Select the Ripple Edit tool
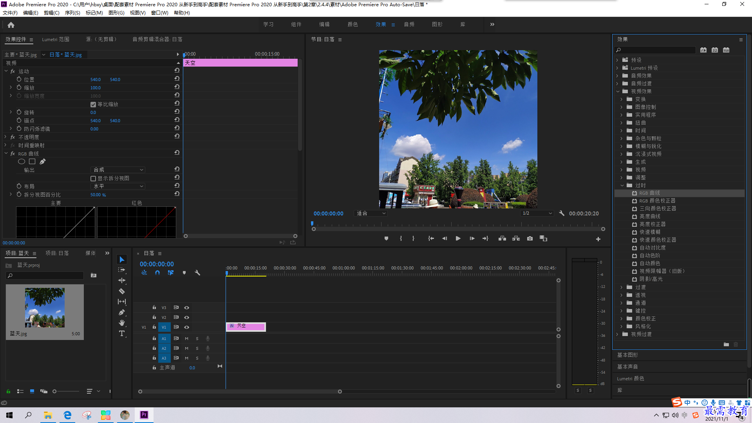The image size is (752, 423). [122, 280]
